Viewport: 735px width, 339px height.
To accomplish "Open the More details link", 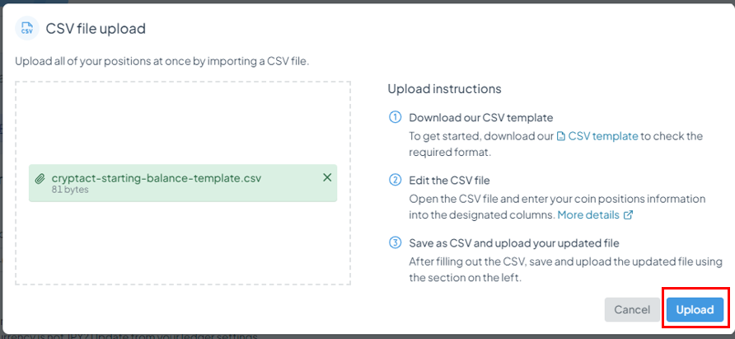I will (x=588, y=215).
